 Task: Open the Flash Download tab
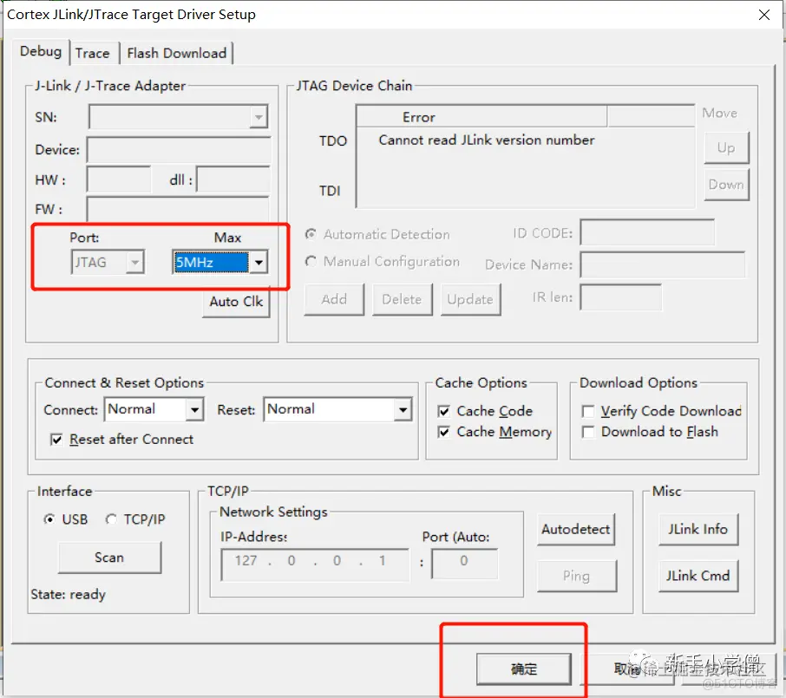click(x=176, y=53)
